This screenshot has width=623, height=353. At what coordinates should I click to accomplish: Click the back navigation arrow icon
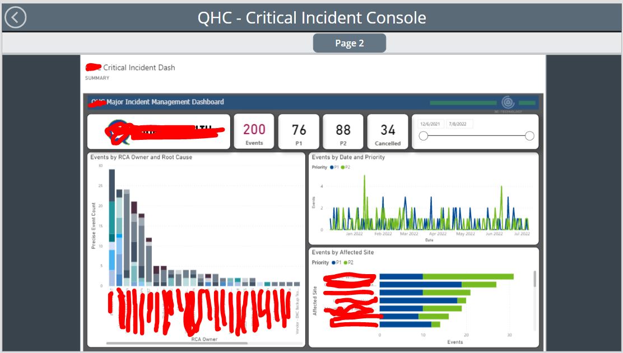pyautogui.click(x=16, y=17)
